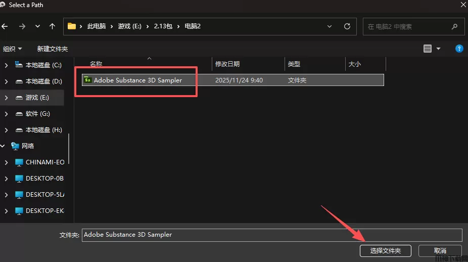This screenshot has width=468, height=262.
Task: Select DESKTOP-0B network computer
Action: click(x=45, y=179)
